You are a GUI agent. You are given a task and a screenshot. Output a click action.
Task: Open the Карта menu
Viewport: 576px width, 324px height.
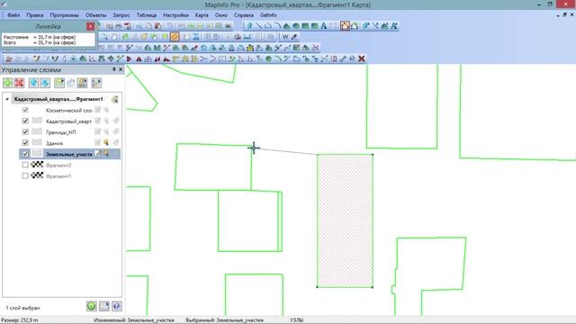pos(202,15)
